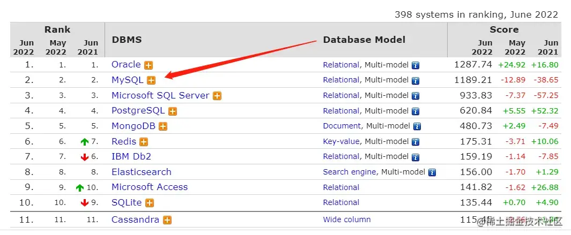Click the DBMS column header
571x235 pixels.
click(127, 40)
